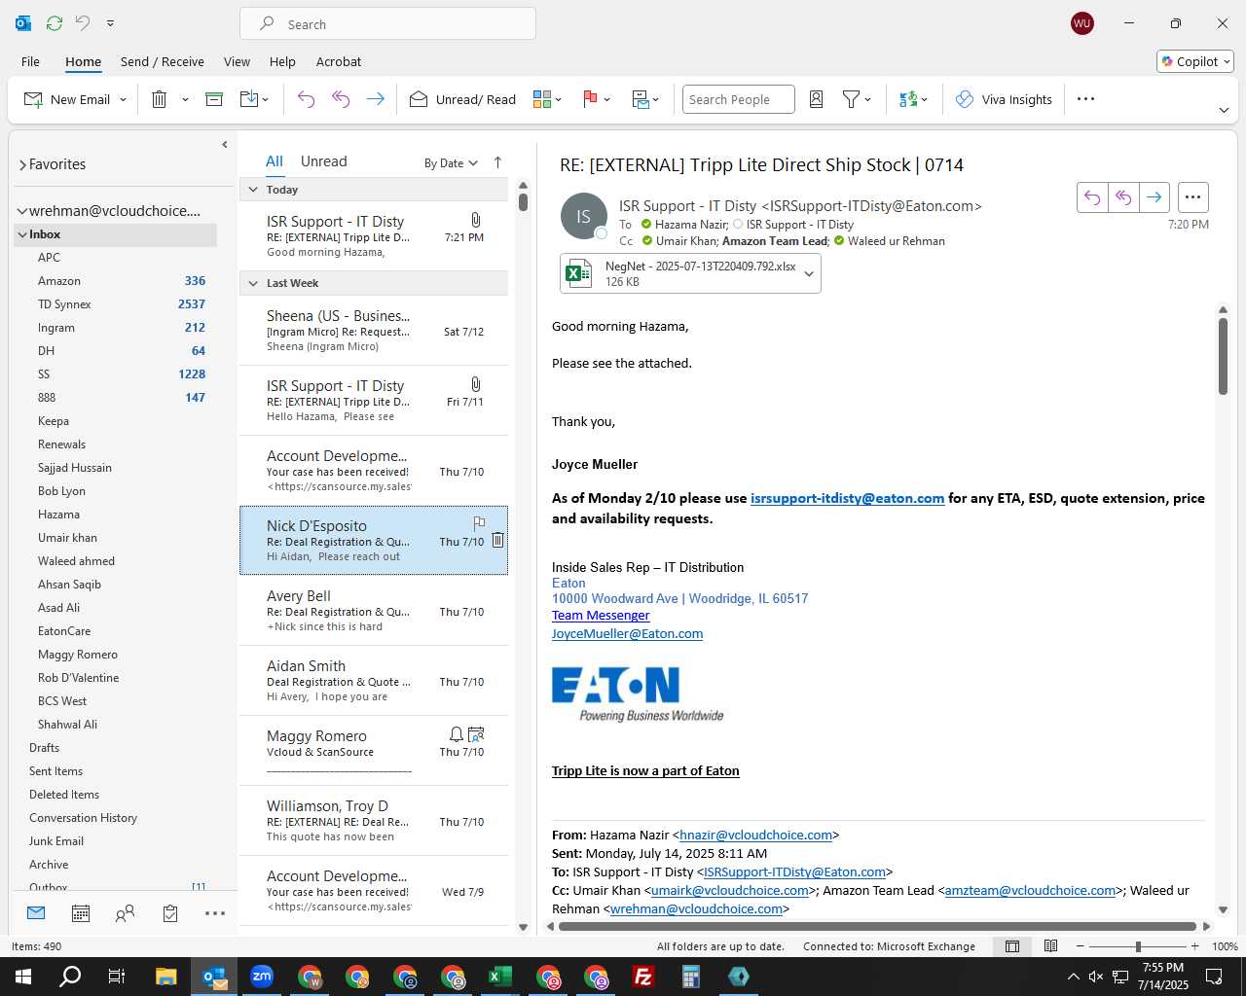
Task: Click the Move to folder icon
Action: (249, 99)
